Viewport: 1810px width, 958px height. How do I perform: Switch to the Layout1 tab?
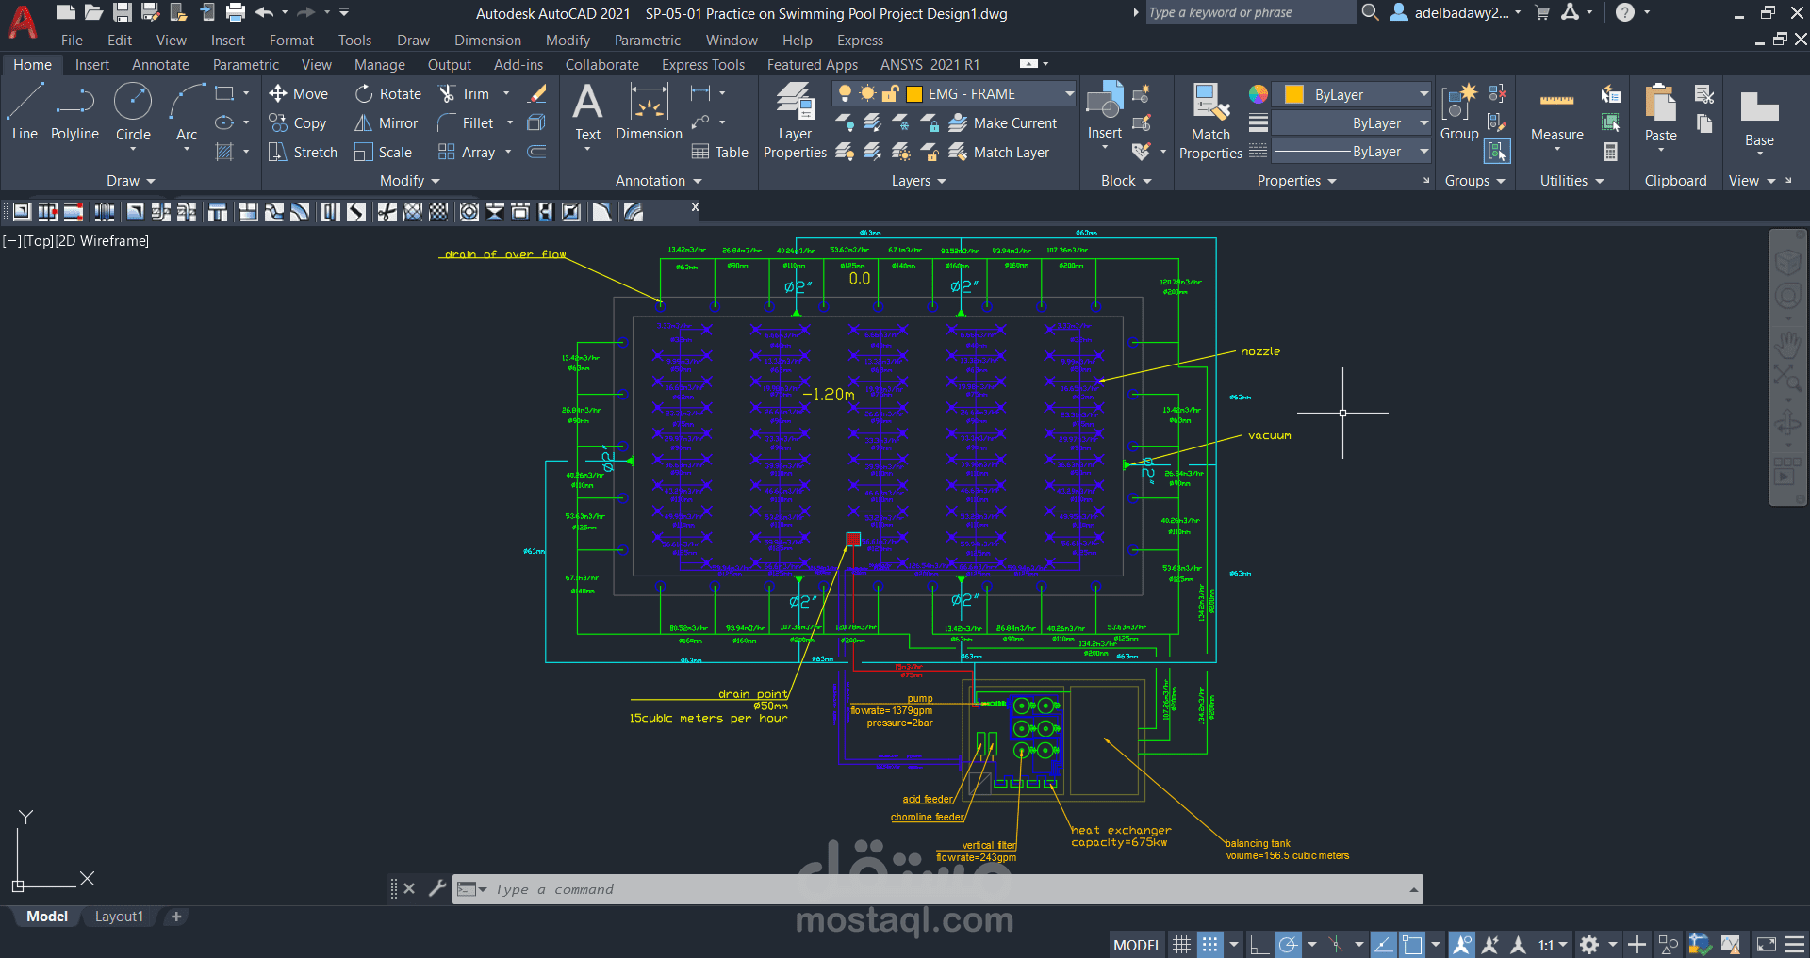(x=119, y=917)
